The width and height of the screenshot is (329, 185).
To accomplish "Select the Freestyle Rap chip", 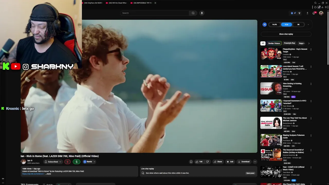I will pos(289,43).
